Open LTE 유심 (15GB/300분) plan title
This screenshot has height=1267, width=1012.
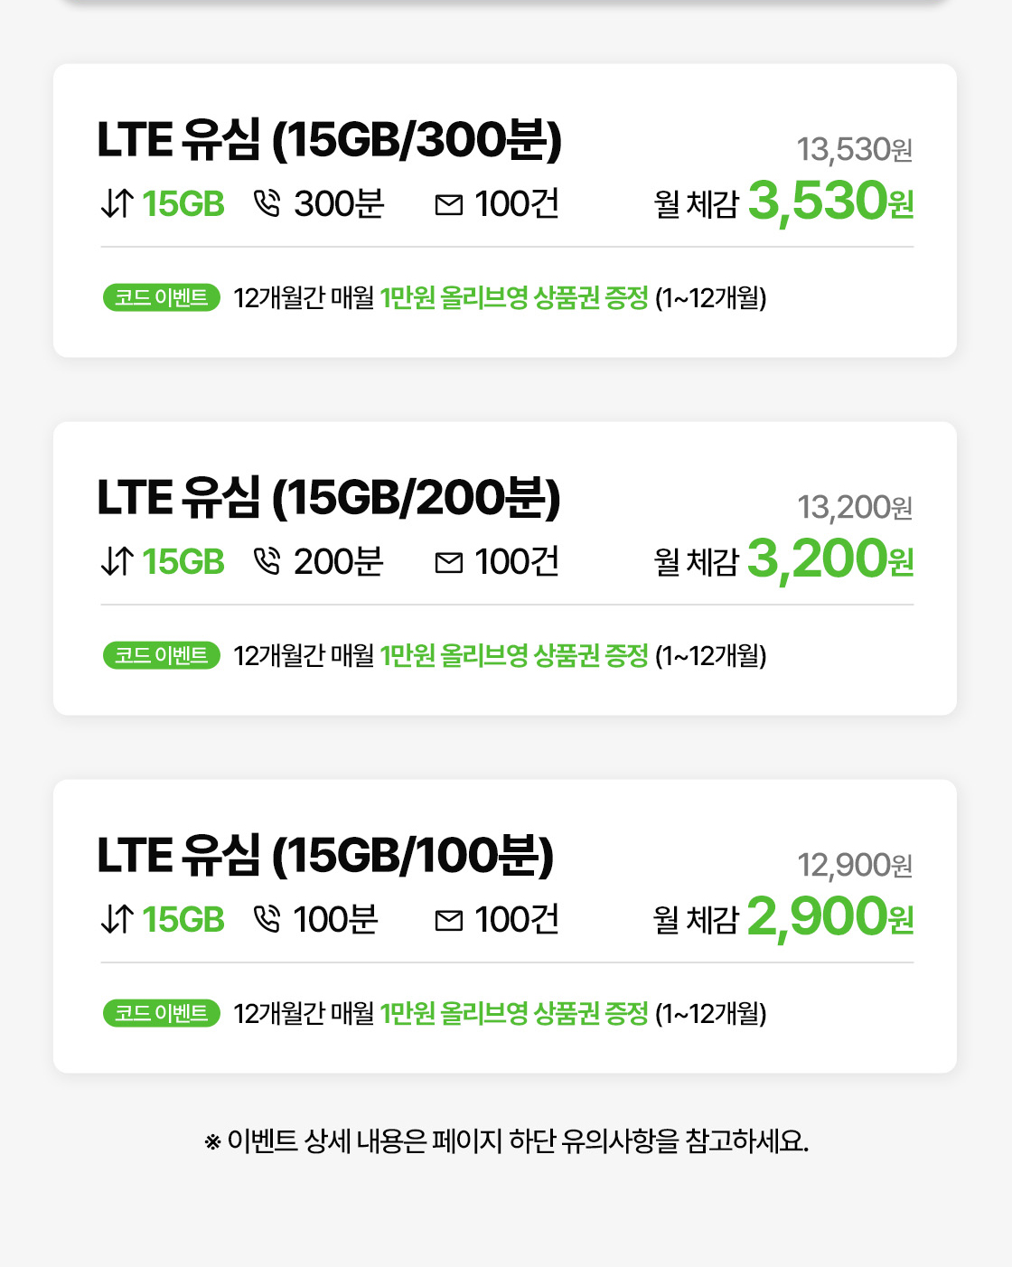pyautogui.click(x=330, y=140)
